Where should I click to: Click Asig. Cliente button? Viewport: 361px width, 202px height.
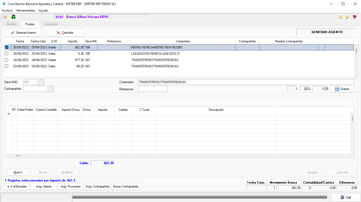point(43,186)
